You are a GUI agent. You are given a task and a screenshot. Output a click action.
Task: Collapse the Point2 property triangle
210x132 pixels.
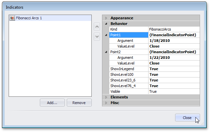106,52
